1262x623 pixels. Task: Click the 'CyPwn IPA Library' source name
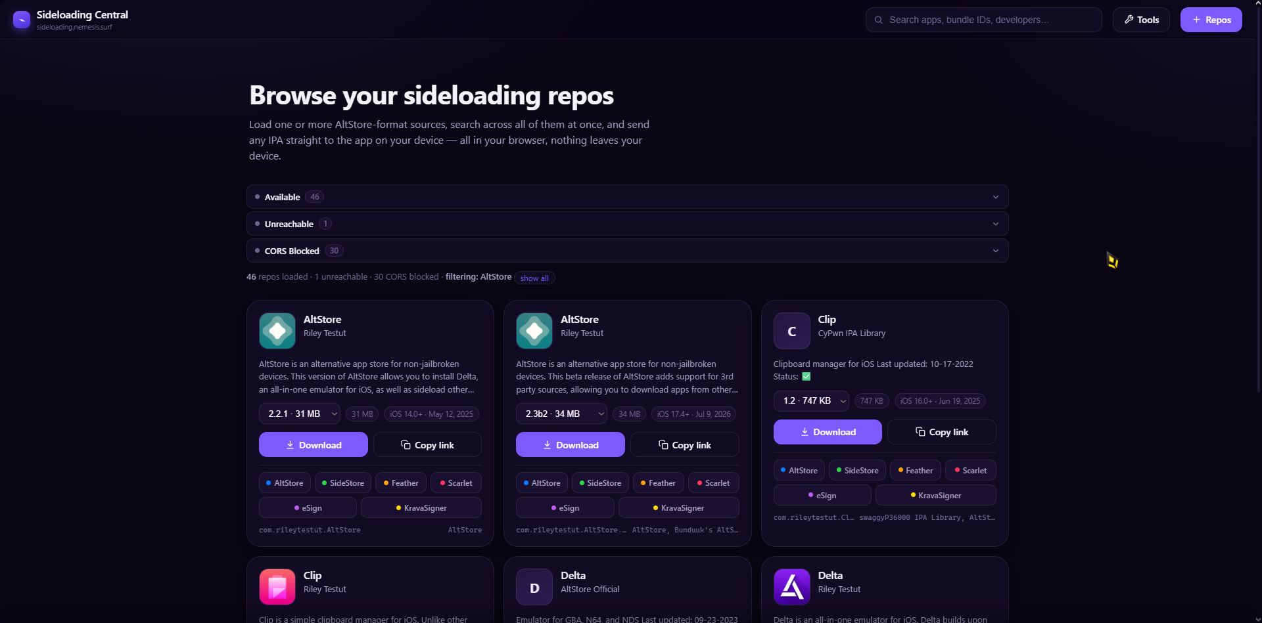(x=852, y=333)
